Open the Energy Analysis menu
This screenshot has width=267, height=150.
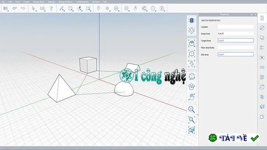pyautogui.click(x=66, y=2)
